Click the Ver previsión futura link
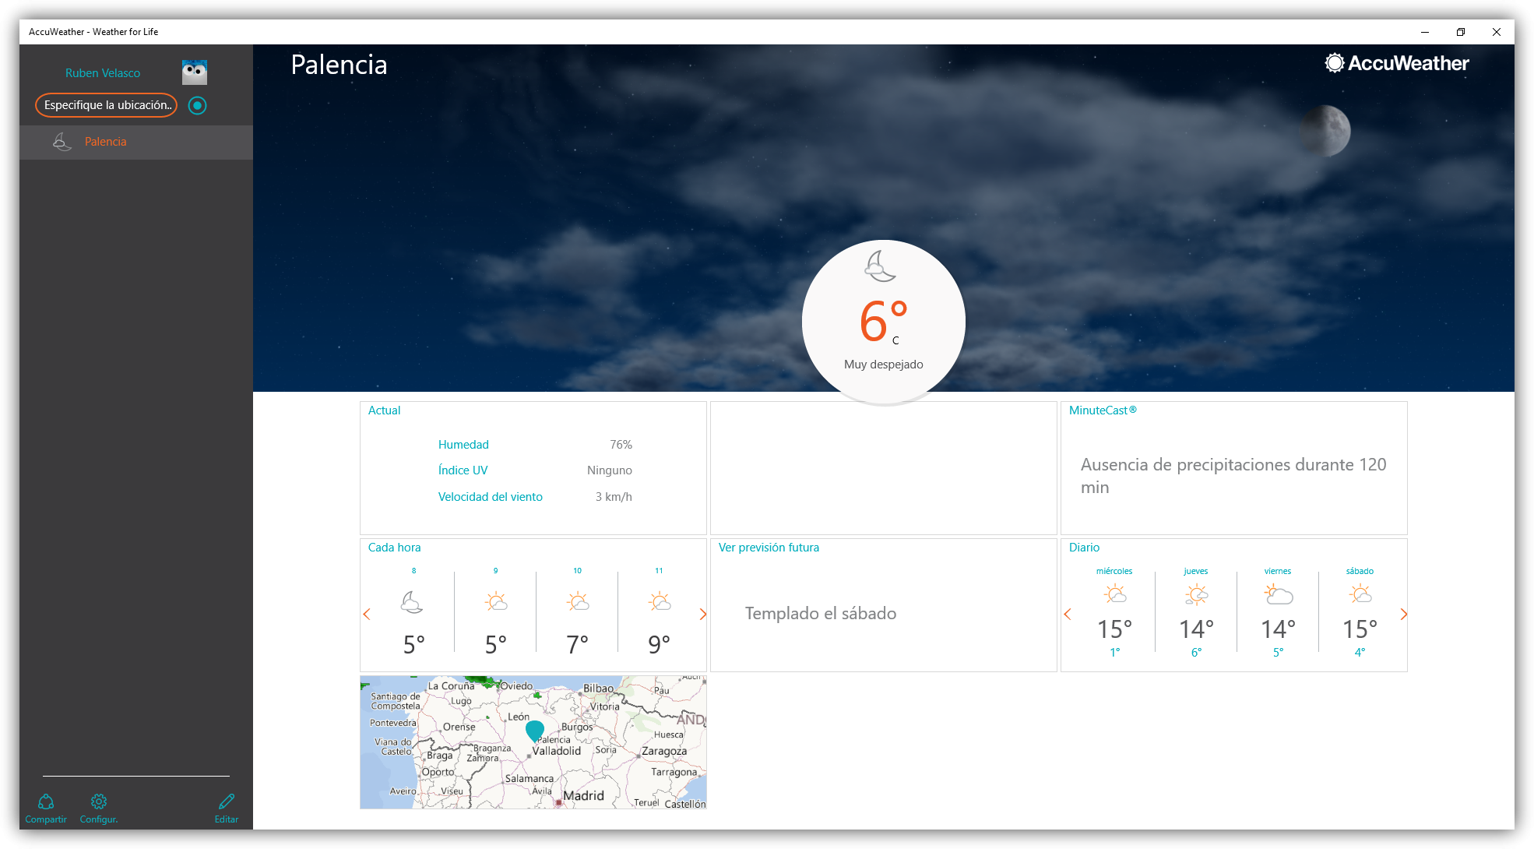This screenshot has height=849, width=1534. pos(769,548)
